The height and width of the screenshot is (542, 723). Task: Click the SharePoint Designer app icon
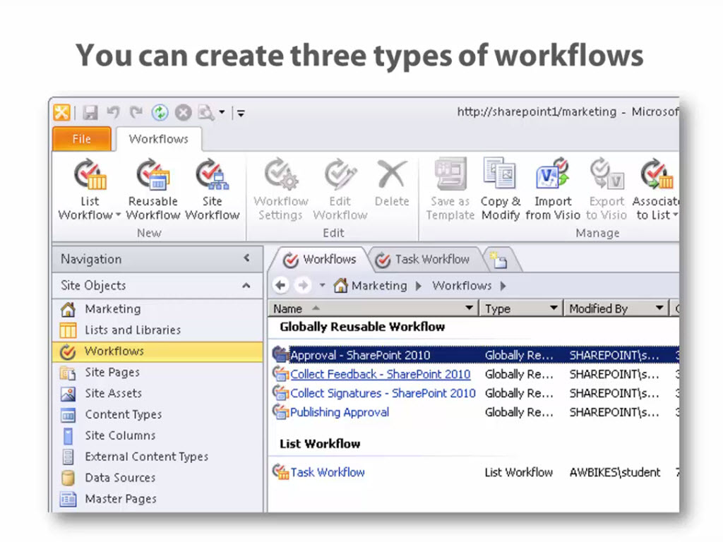pos(61,112)
